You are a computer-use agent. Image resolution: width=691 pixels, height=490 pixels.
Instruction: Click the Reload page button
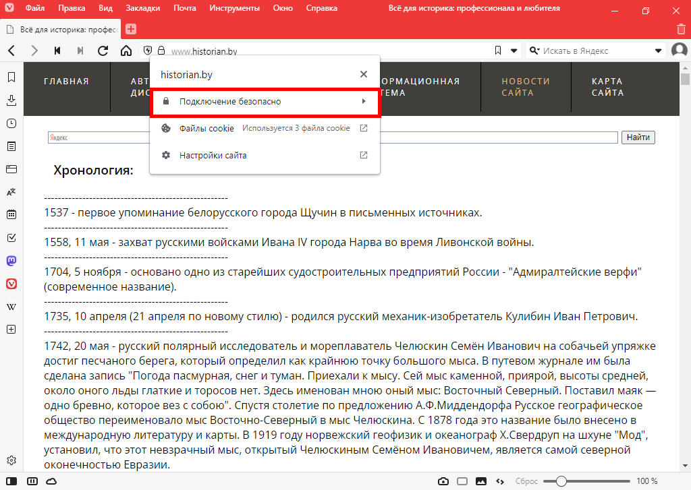[103, 51]
